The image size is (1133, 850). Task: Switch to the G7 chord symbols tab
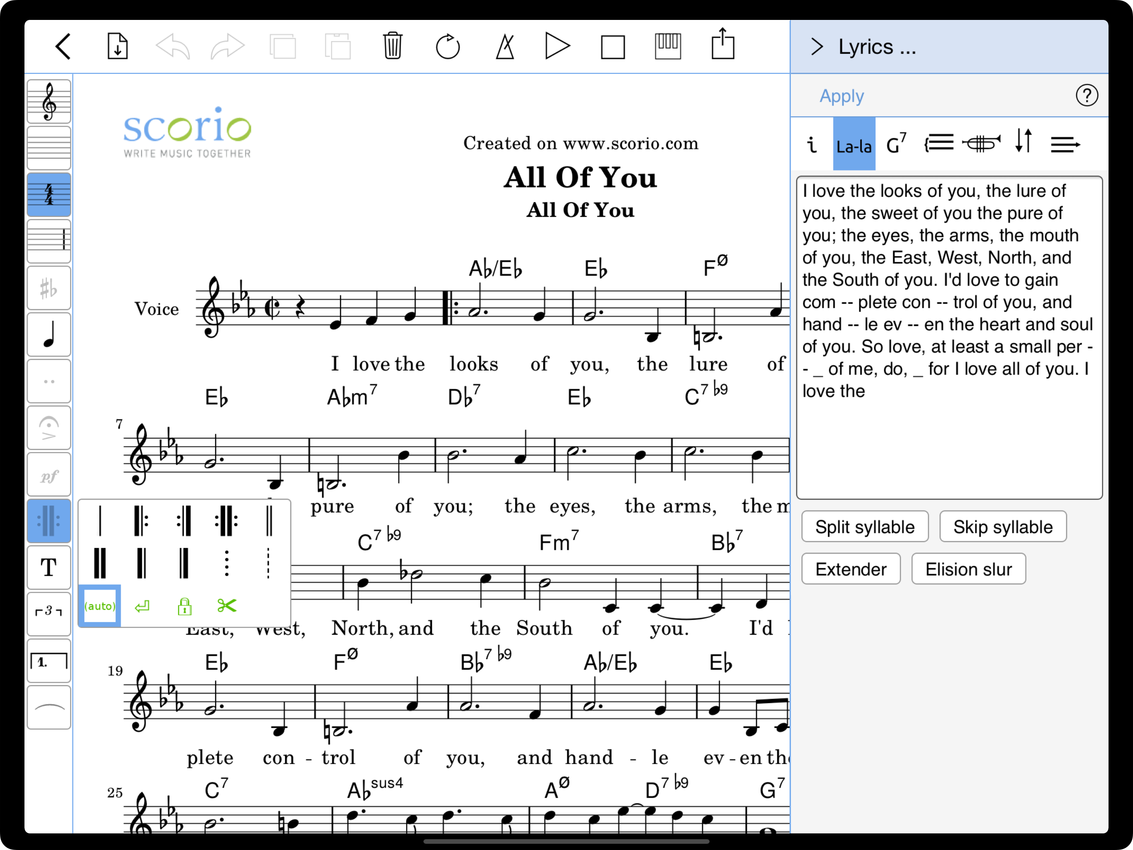point(896,144)
